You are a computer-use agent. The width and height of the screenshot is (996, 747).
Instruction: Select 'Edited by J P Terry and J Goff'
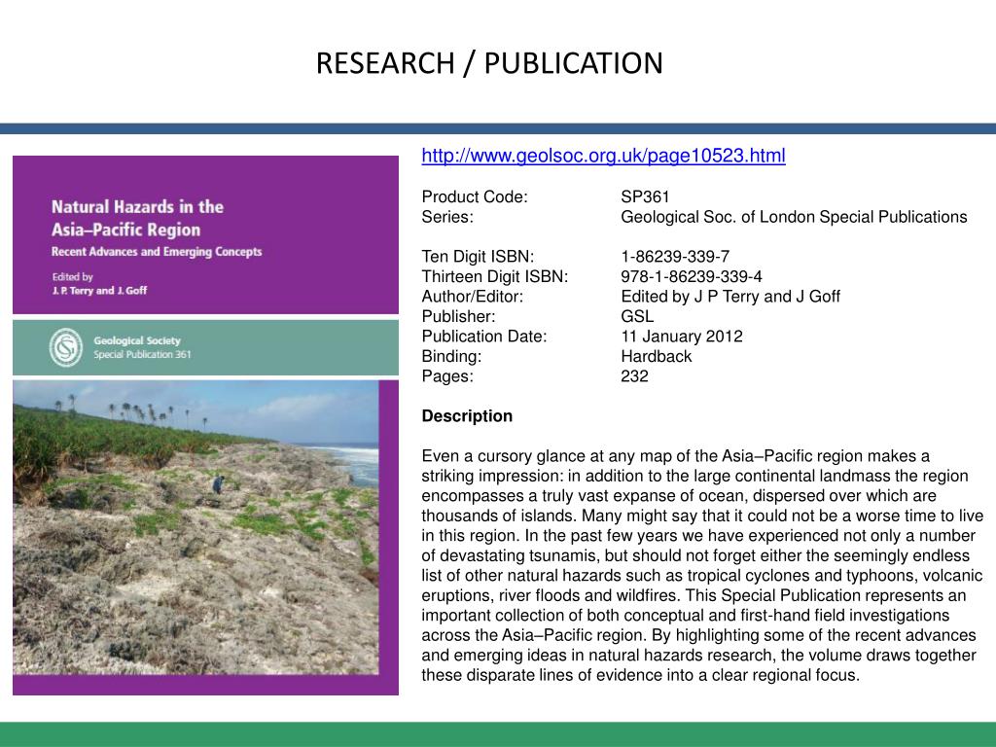pos(730,297)
